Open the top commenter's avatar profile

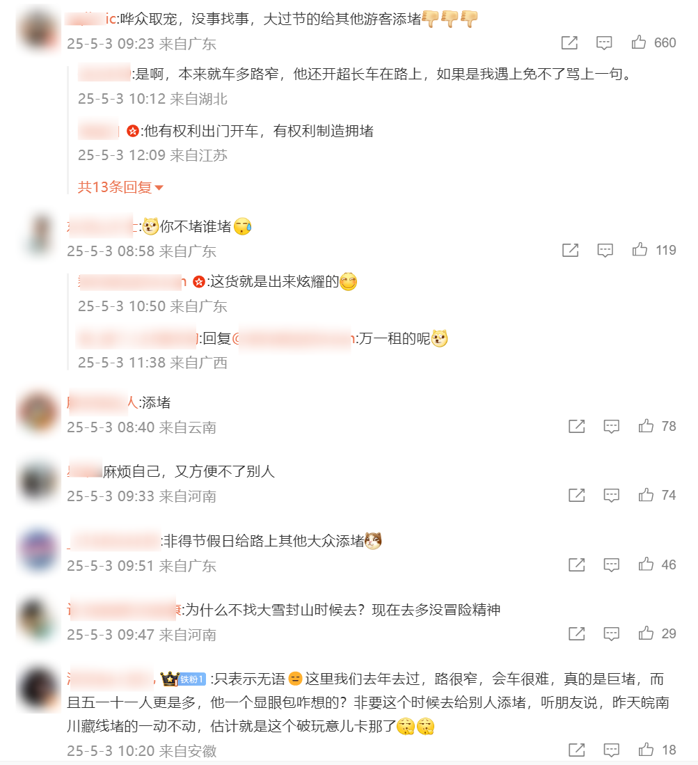[38, 30]
